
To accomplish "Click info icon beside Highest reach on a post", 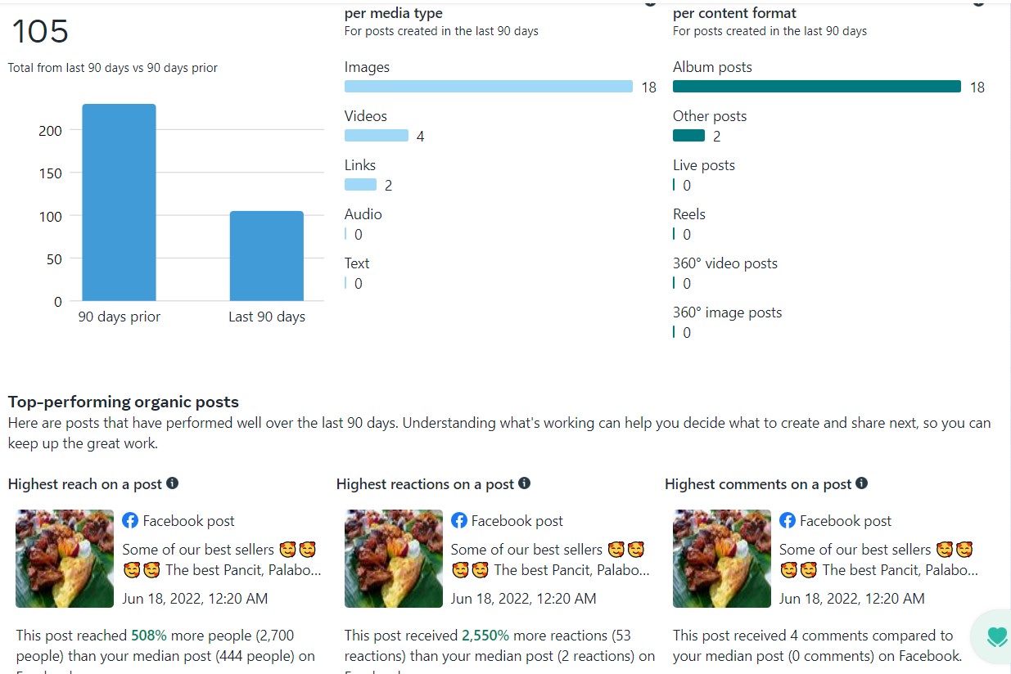I will tap(172, 483).
